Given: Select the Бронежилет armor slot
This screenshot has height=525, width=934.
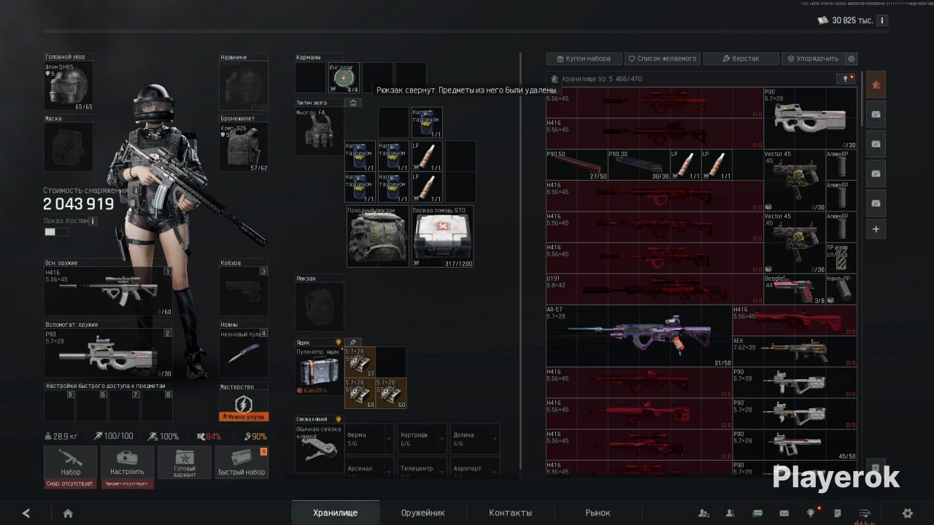Looking at the screenshot, I should coord(244,147).
